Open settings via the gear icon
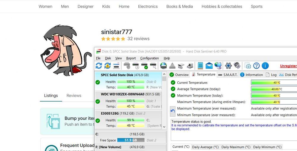Viewport: 297px width, 151px height. pos(228,66)
